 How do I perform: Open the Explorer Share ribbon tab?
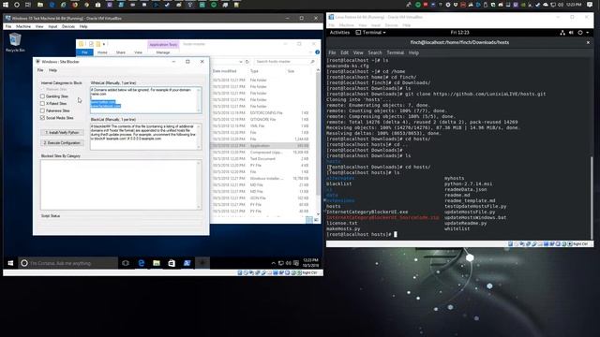pyautogui.click(x=121, y=52)
